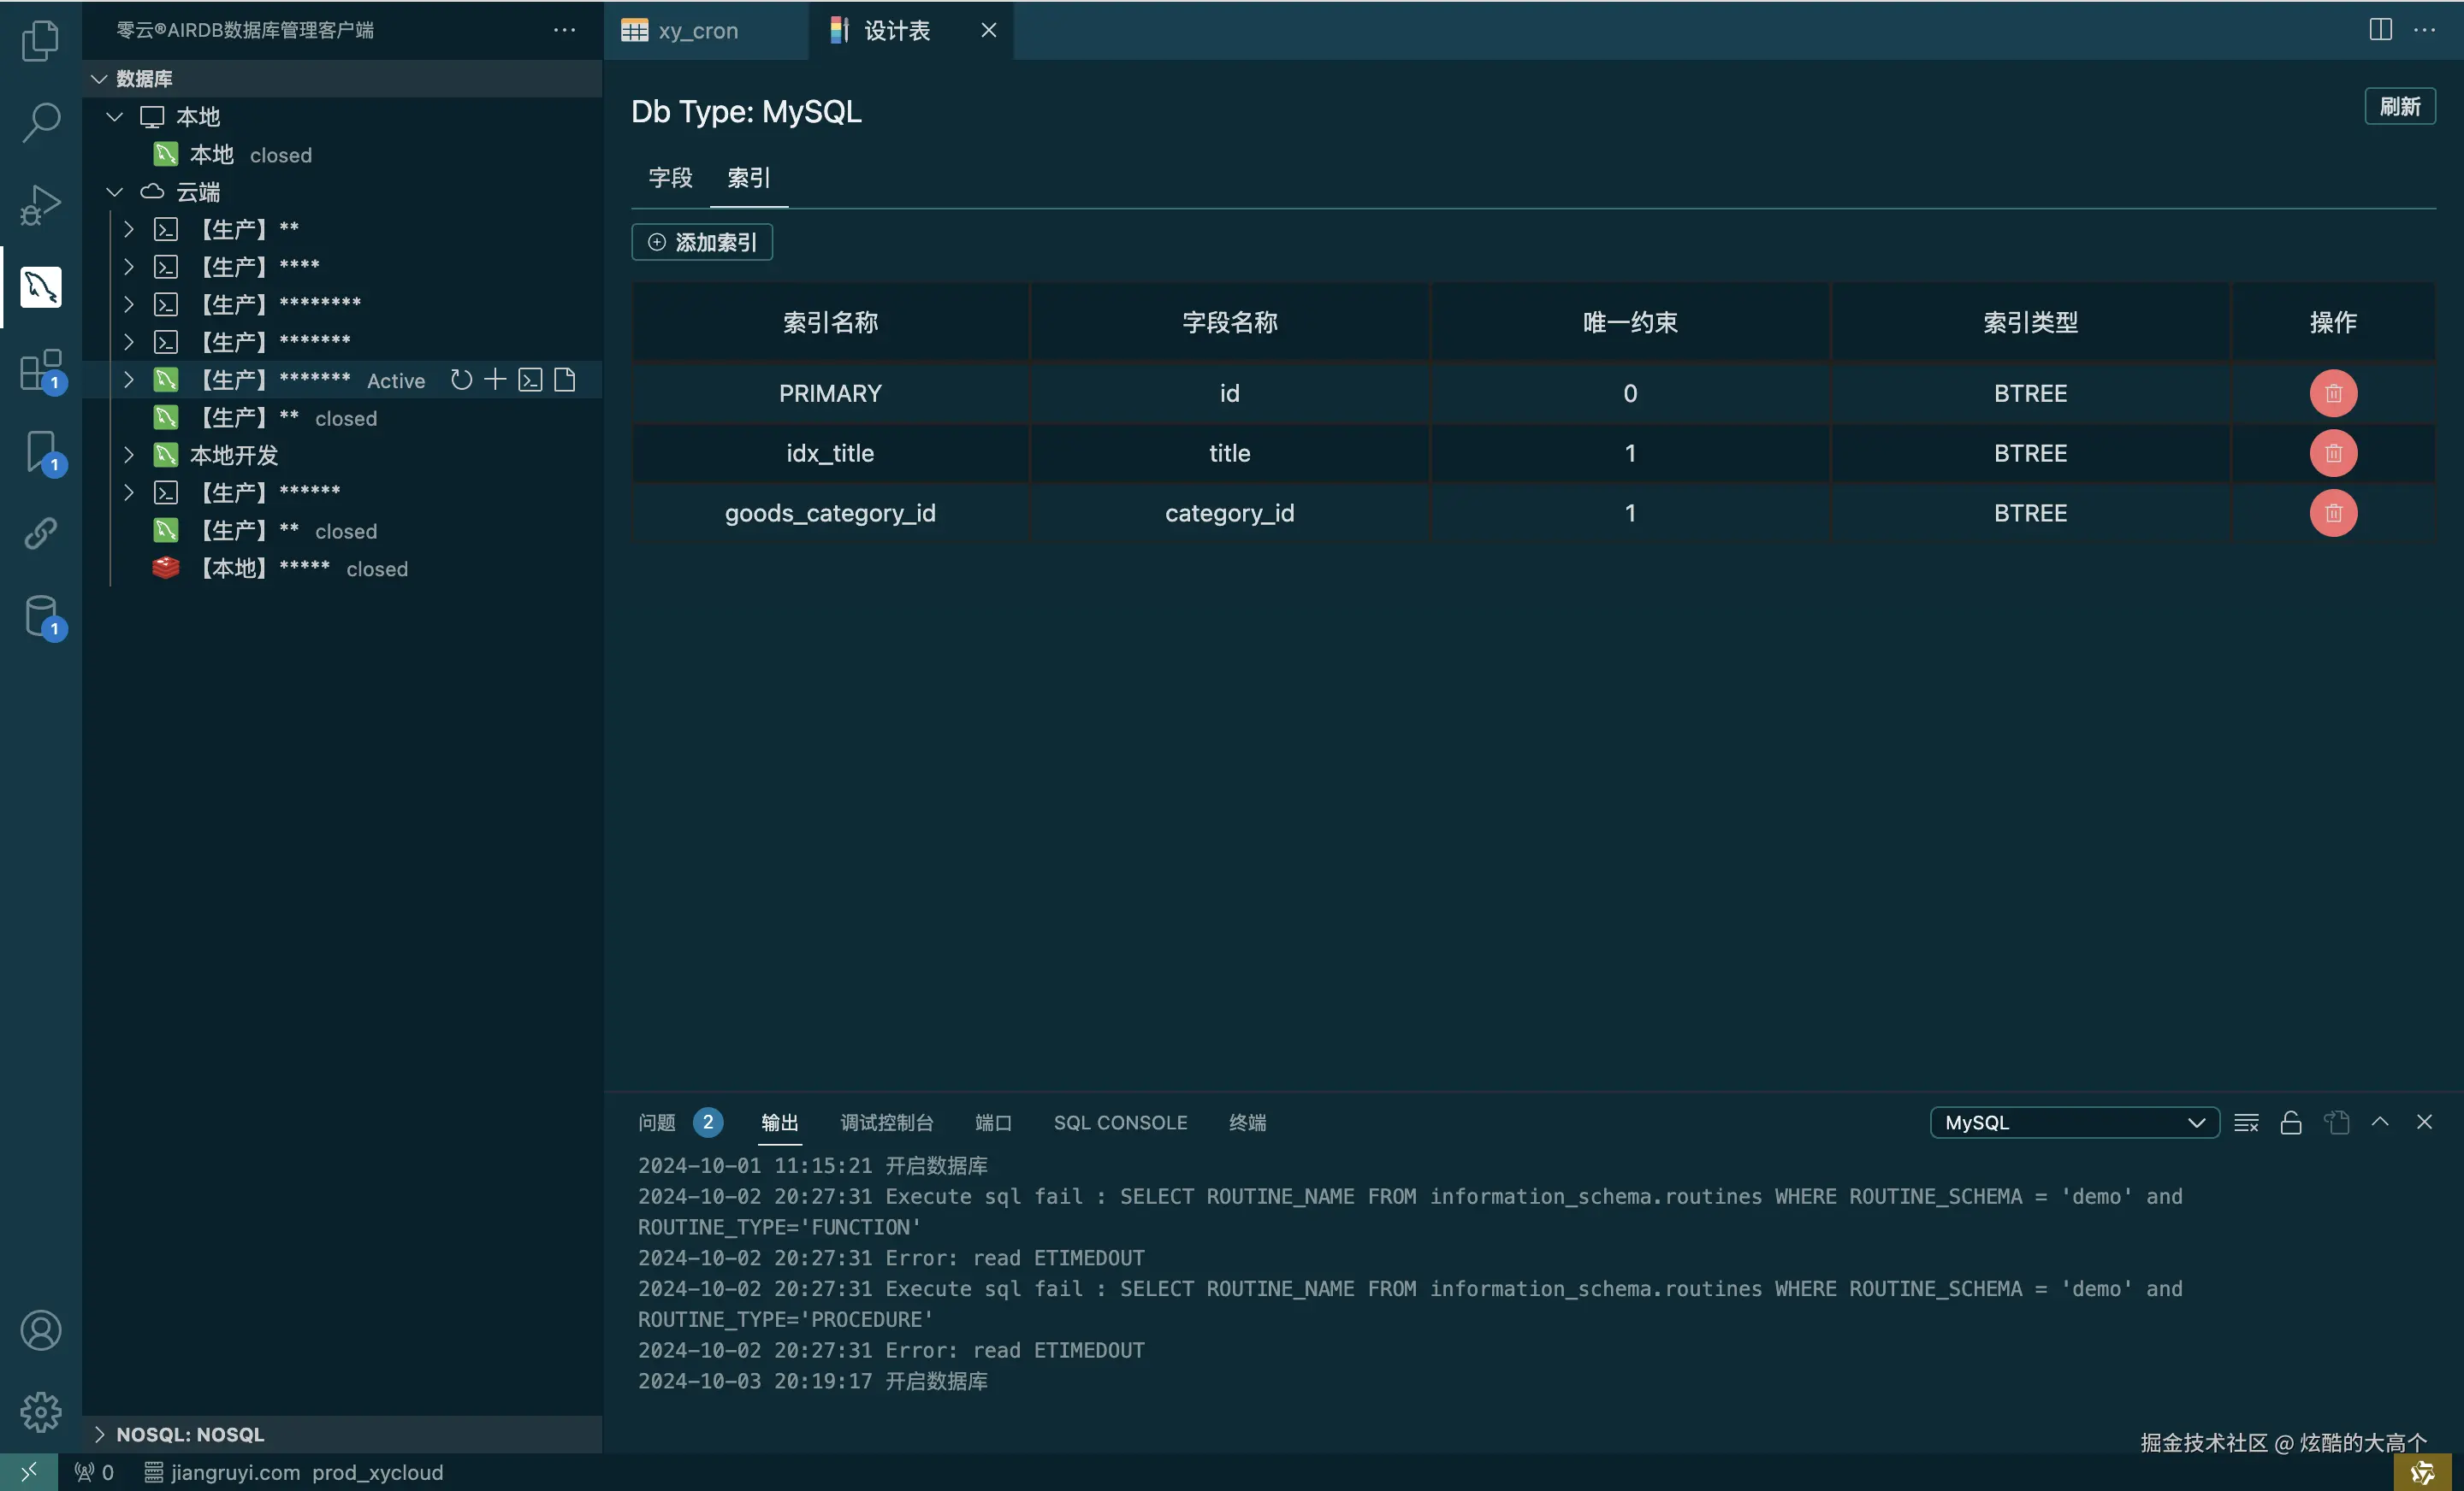Toggle the split editor layout icon
The width and height of the screenshot is (2464, 1491).
(x=2380, y=30)
